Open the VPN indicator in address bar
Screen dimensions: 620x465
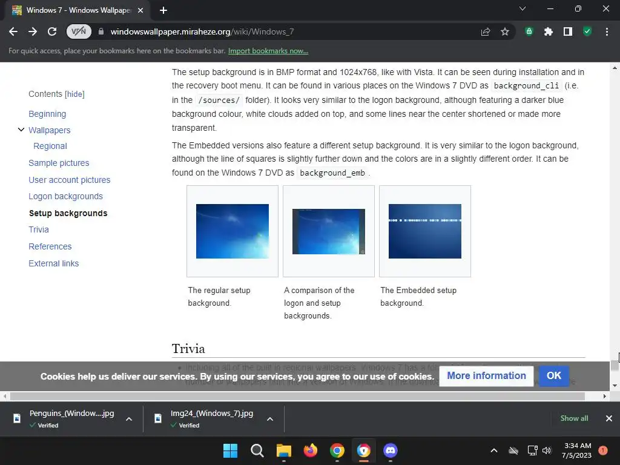point(79,31)
